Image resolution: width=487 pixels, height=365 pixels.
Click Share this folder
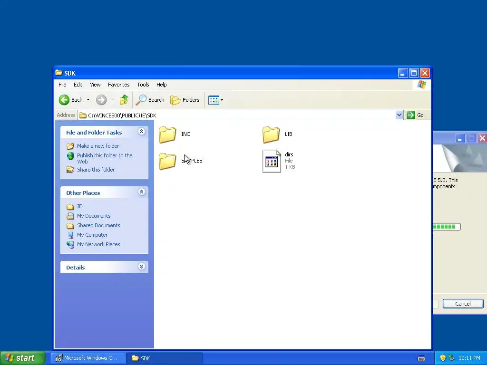(x=96, y=170)
